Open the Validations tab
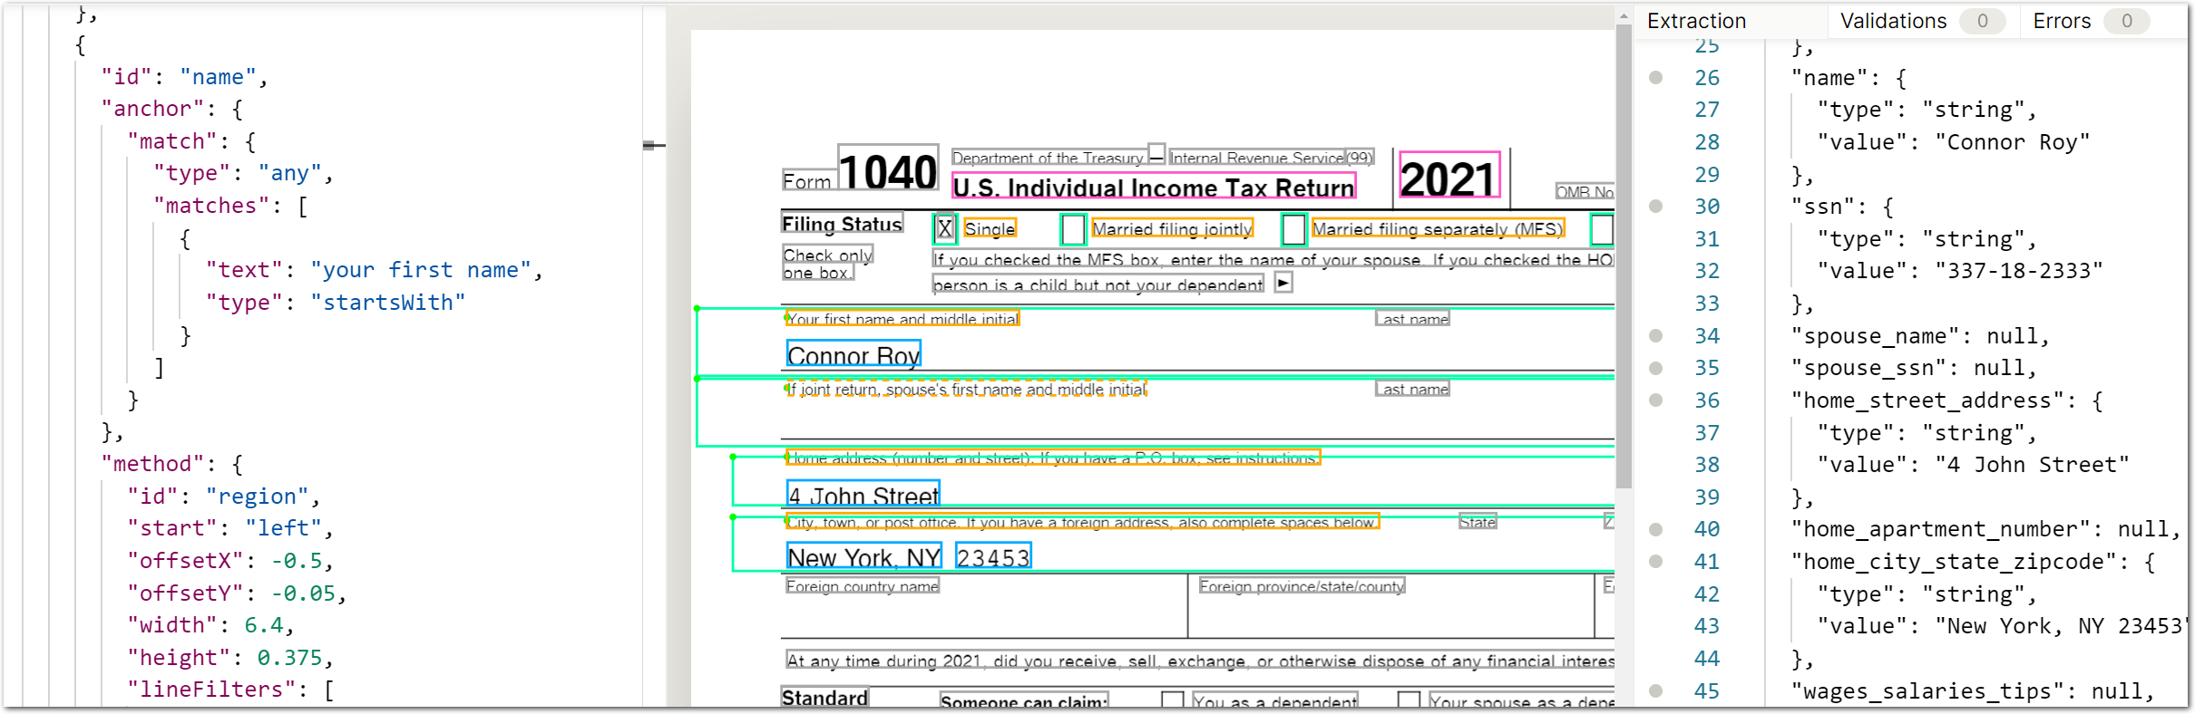Screen dimensions: 2195x714 [1923, 21]
